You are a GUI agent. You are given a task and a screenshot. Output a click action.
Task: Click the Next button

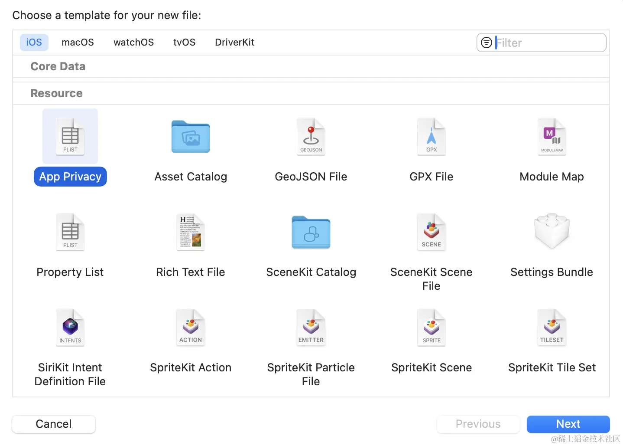568,424
